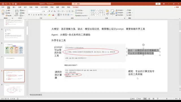The width and height of the screenshot is (181, 102).
Task: Click the Arrange shapes icon
Action: 107,11
